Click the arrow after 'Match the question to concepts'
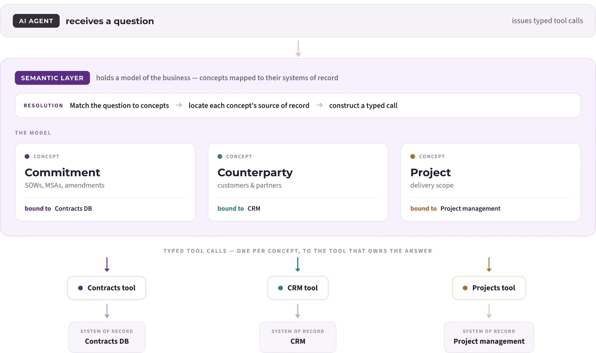Screen dimensions: 596x353 click(x=179, y=105)
